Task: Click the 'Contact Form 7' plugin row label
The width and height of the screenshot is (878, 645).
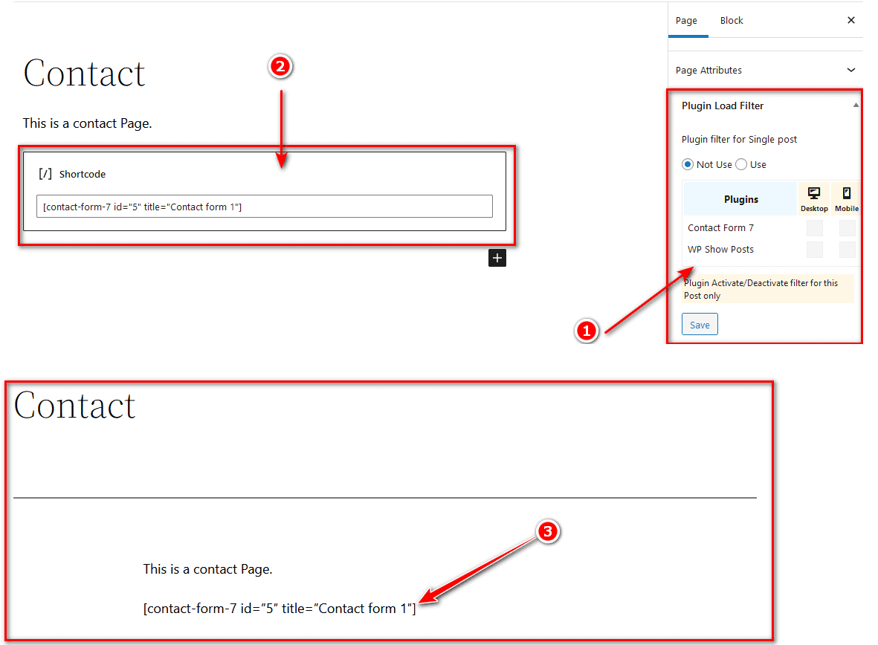Action: click(x=720, y=228)
